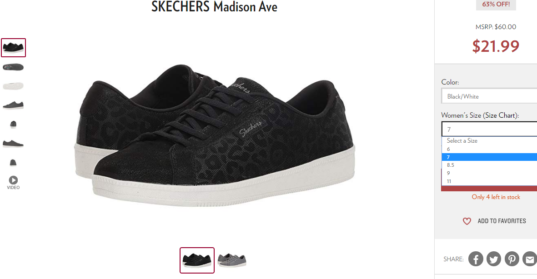View the white top-view thumbnail
Viewport: 537px width, 279px height.
(13, 86)
